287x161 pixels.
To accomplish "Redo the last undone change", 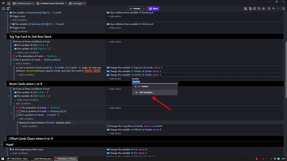I will coord(278,9).
